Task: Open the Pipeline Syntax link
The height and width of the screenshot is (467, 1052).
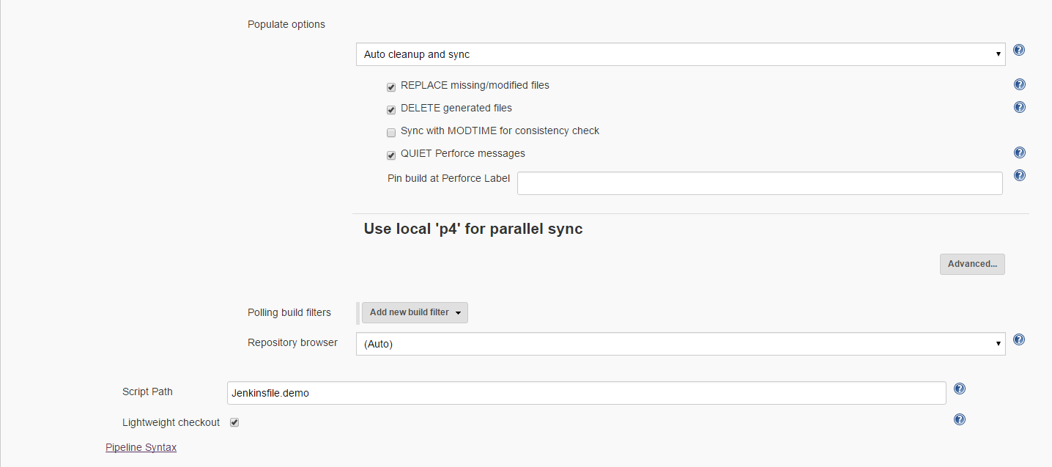Action: [141, 447]
